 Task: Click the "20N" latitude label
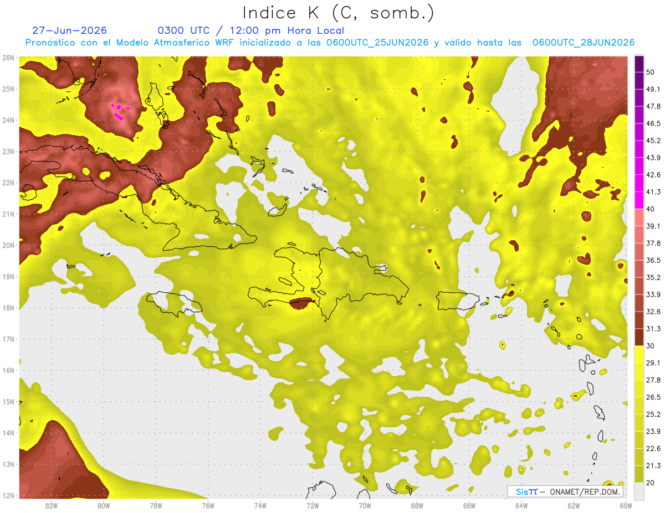click(8, 245)
